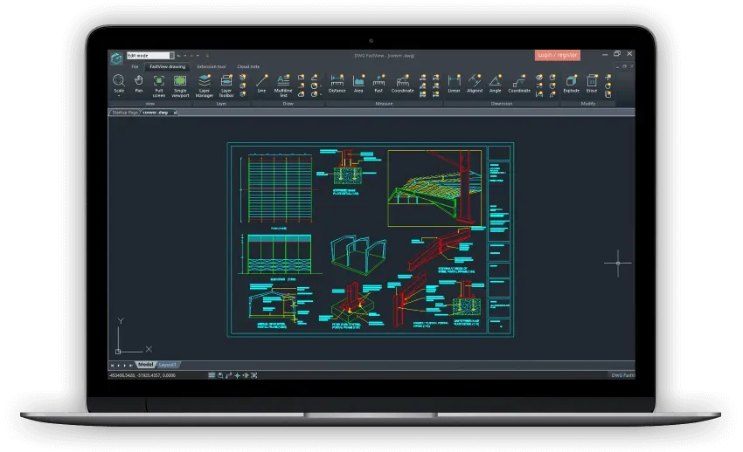743x452 pixels.
Task: Click the Single viewport icon
Action: click(x=180, y=86)
